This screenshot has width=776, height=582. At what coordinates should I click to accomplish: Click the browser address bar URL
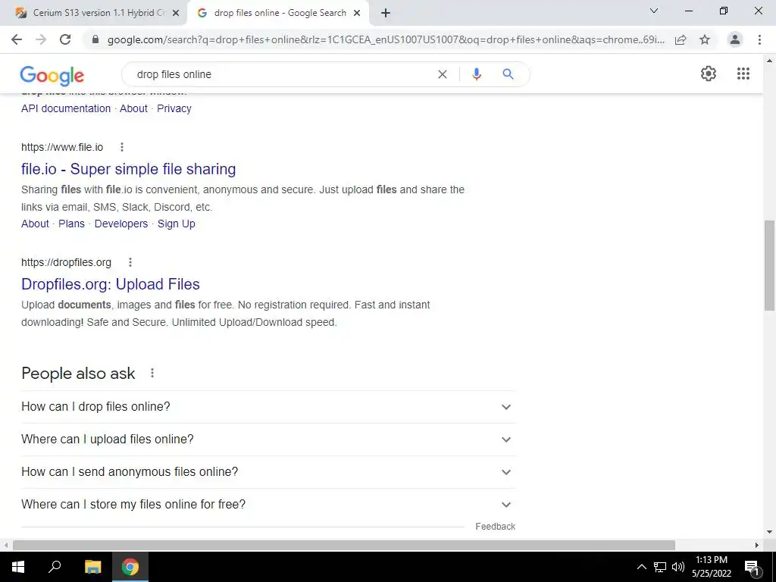tap(386, 39)
